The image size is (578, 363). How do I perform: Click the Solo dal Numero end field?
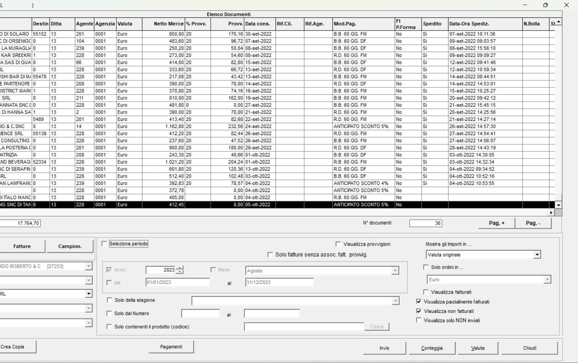tap(272, 313)
